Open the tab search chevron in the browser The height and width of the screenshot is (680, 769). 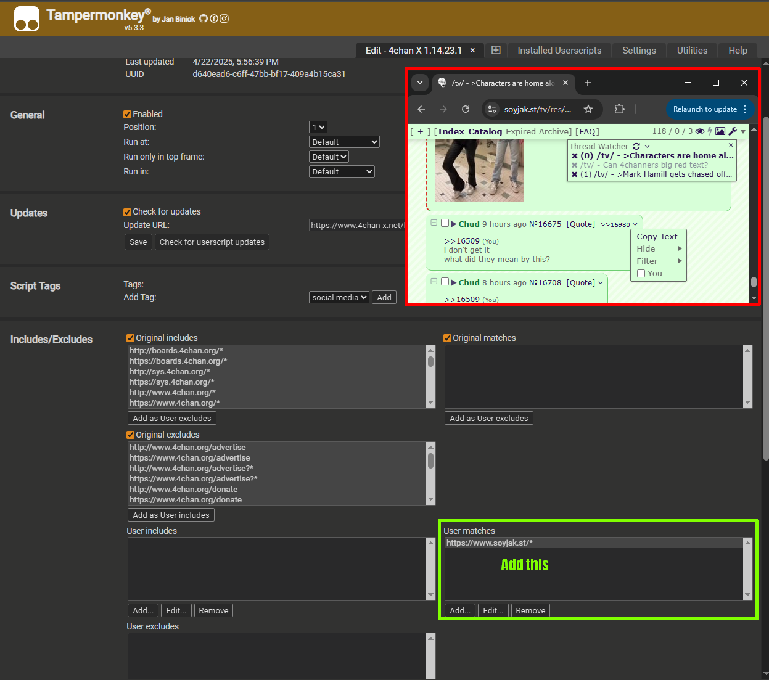420,83
